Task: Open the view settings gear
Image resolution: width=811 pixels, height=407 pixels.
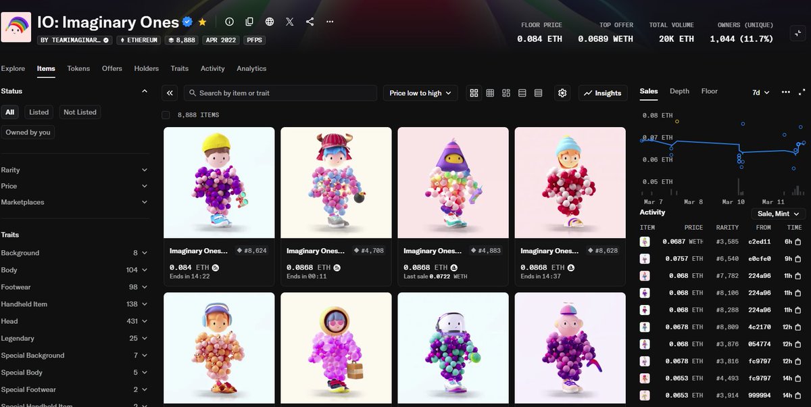Action: [x=563, y=93]
